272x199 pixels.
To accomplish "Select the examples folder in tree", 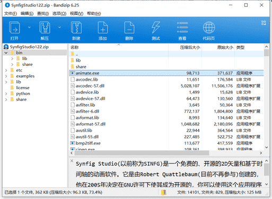I will 25,76.
